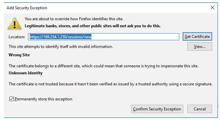The width and height of the screenshot is (220, 120).
Task: Click the Firefox override warning sentence
Action: point(74,19)
